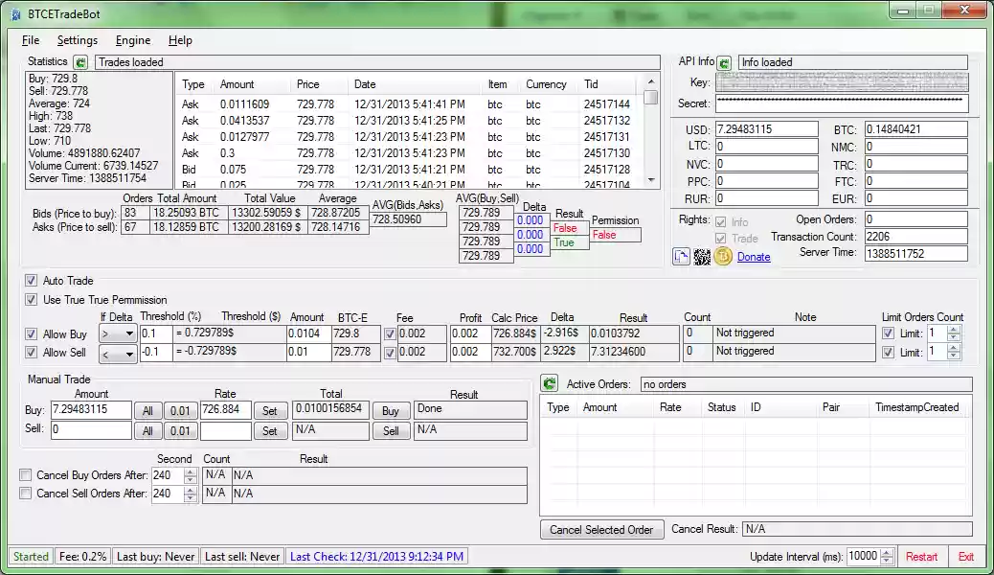Image resolution: width=994 pixels, height=575 pixels.
Task: Toggle the buy row Limit checkbox
Action: pos(888,333)
